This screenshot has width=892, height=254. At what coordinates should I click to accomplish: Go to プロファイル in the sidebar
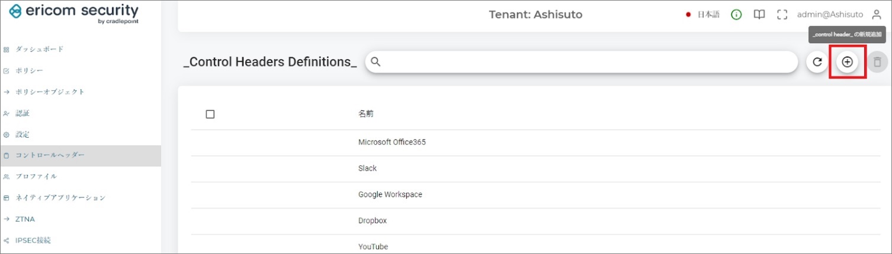(x=36, y=177)
